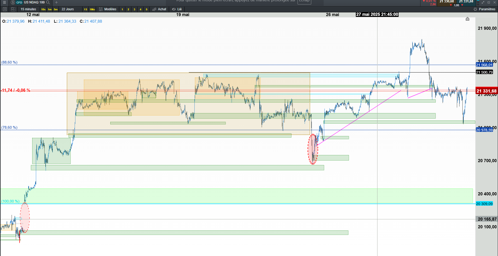Screen dimensions: 498x256
Task: Click the 27 mai 2025 21:45:00 time label
Action: (377, 15)
